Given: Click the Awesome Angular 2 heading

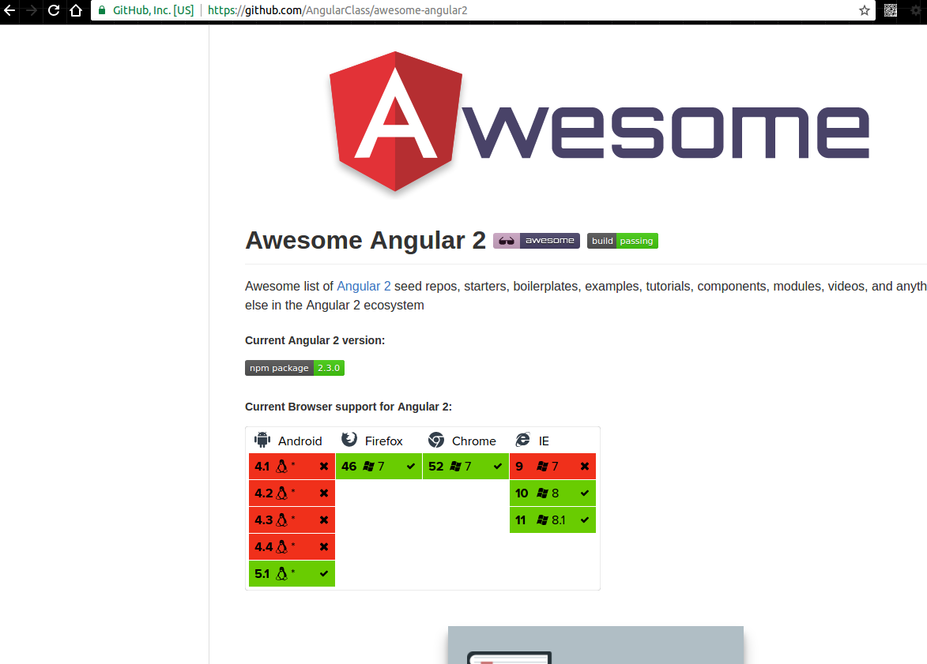Looking at the screenshot, I should [365, 241].
